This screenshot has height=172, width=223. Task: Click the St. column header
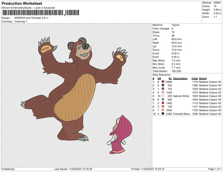[x=170, y=79]
